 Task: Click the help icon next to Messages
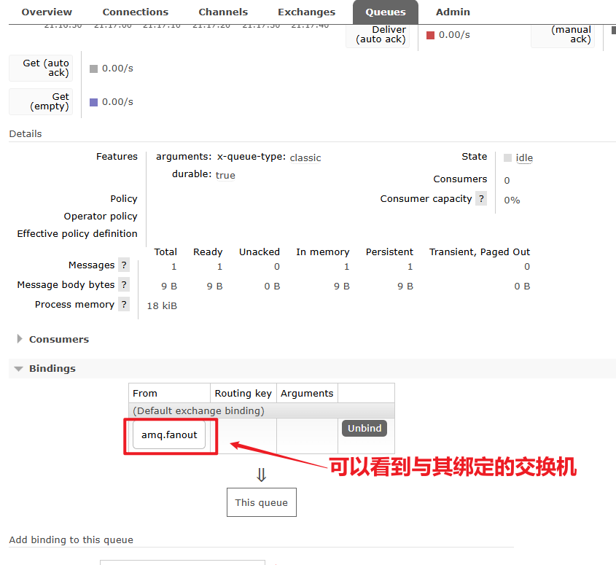pos(124,265)
